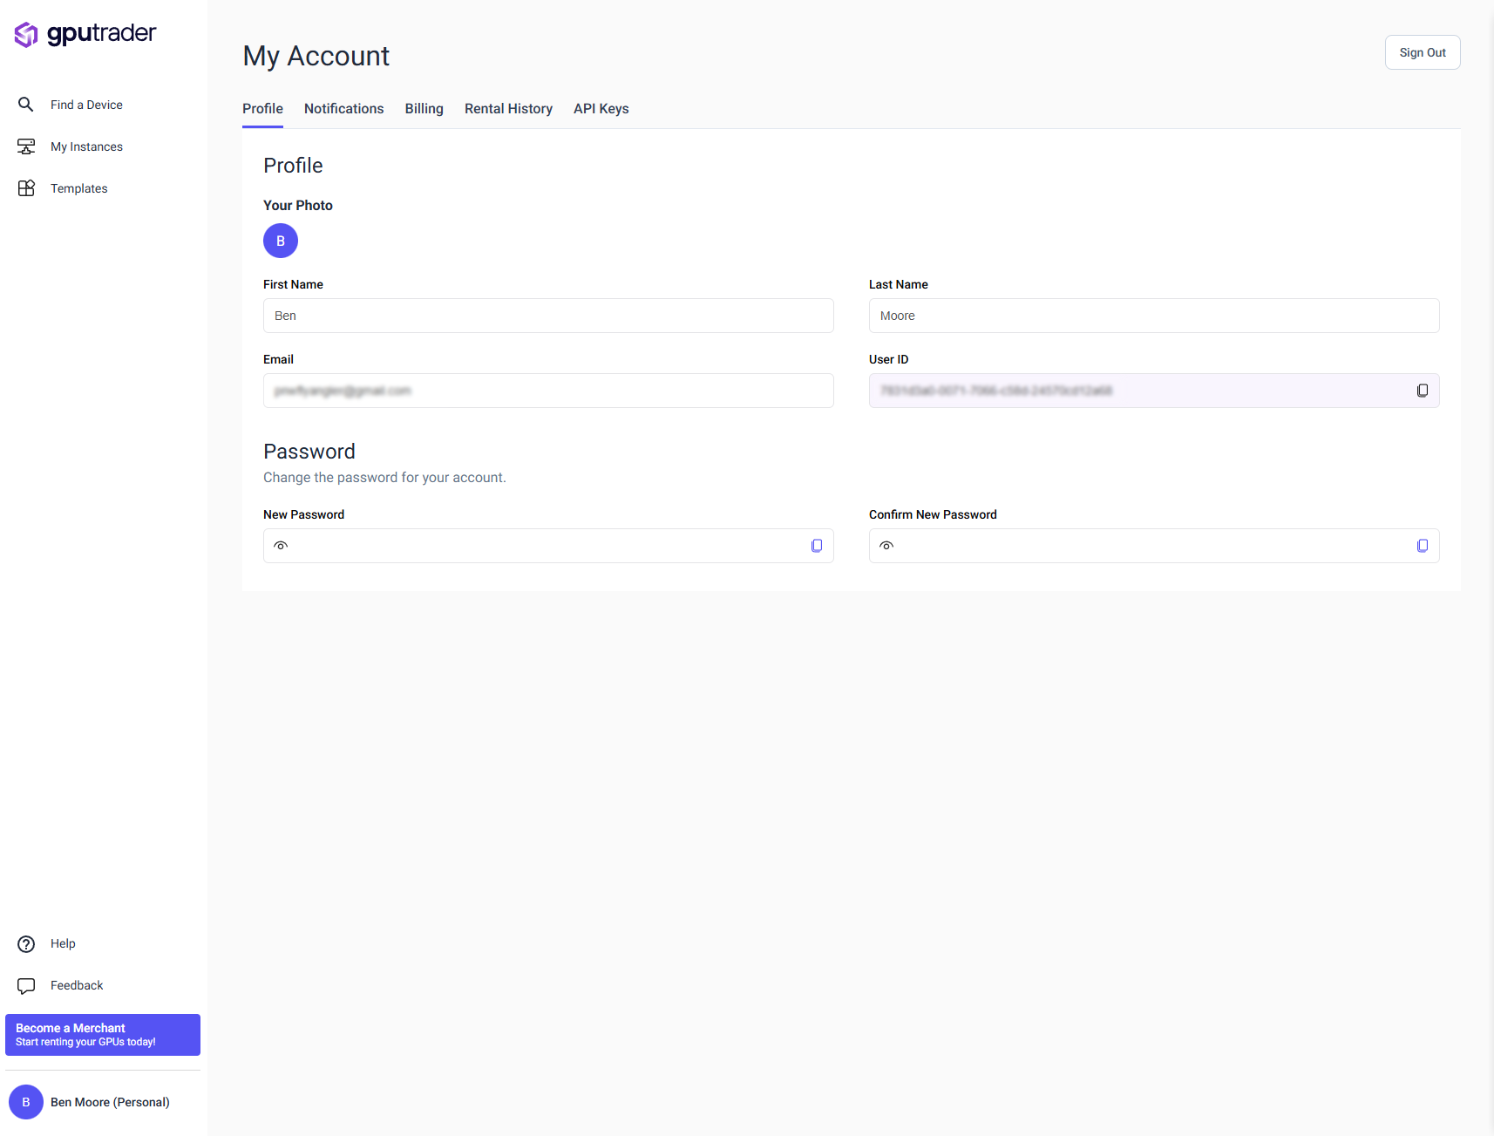Click Ben Moore (Personal) account name

click(x=110, y=1102)
